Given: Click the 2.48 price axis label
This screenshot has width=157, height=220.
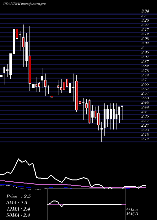Looking at the screenshot, I should tap(145, 102).
